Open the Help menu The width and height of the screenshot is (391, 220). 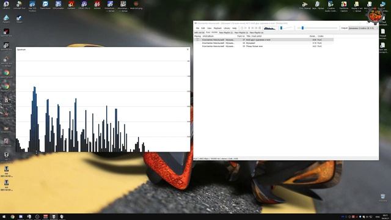pyautogui.click(x=235, y=28)
